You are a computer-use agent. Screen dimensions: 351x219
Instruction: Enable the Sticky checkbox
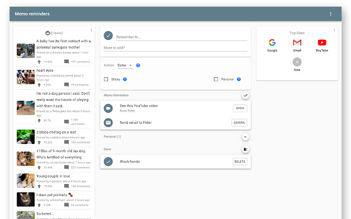pyautogui.click(x=106, y=79)
